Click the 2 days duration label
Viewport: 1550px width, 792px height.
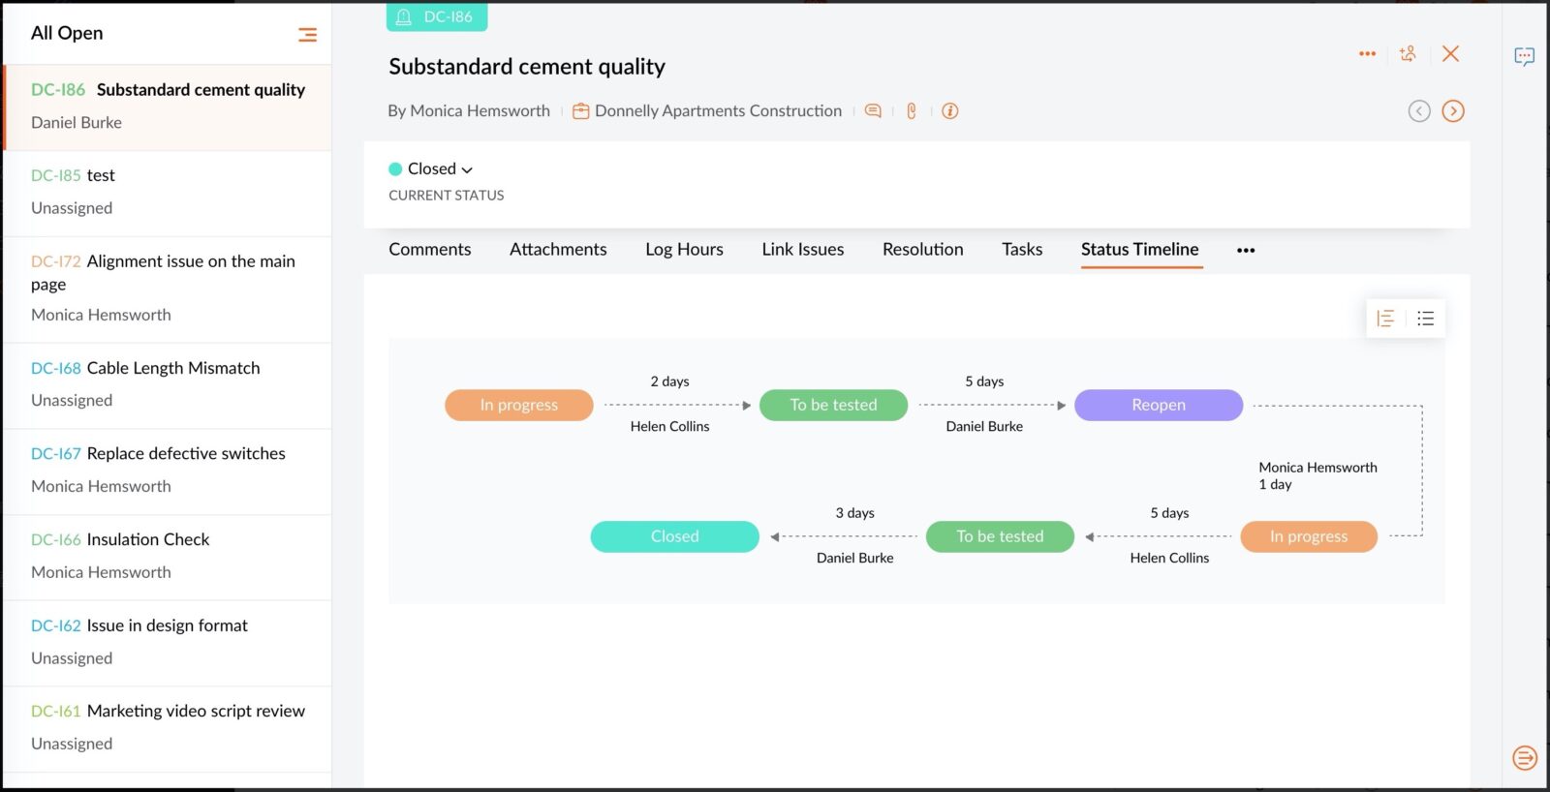(x=669, y=381)
